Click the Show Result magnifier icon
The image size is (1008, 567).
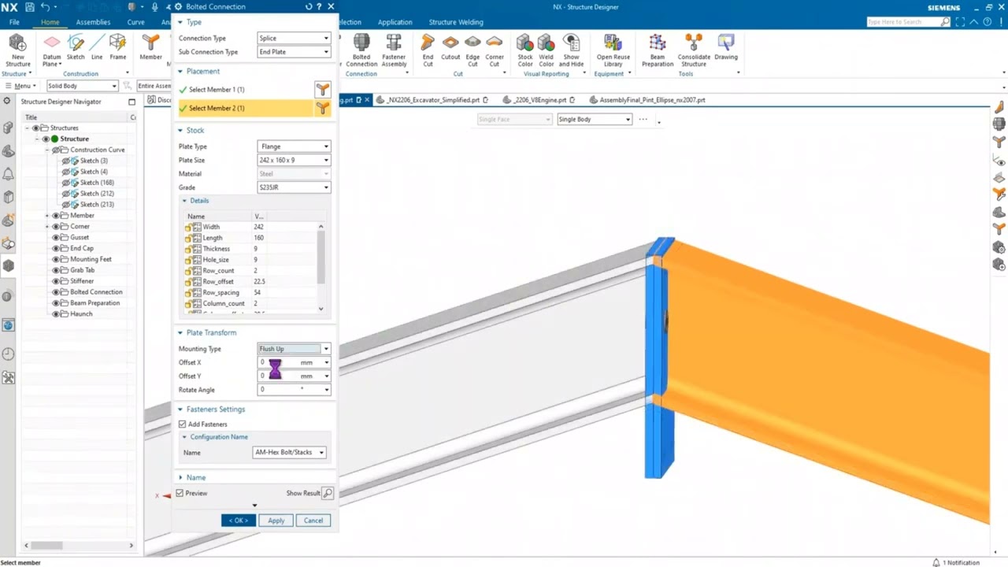328,493
